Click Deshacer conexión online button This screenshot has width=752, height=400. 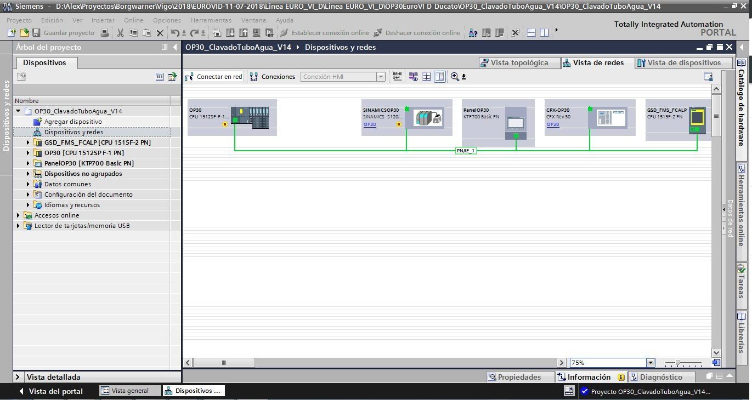click(417, 33)
